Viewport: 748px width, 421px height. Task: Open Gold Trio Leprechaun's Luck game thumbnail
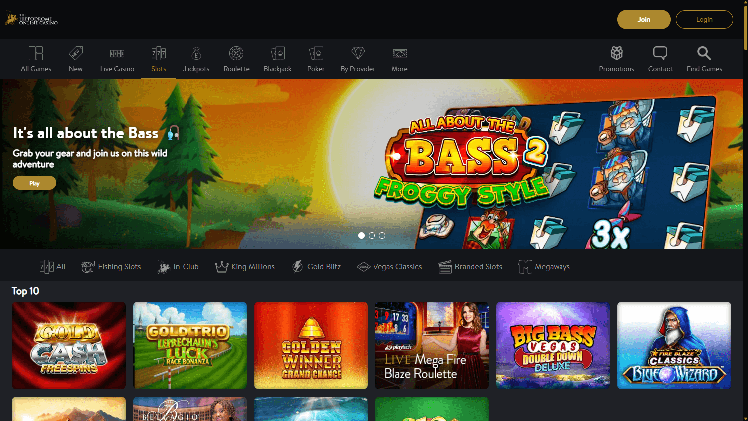click(190, 345)
